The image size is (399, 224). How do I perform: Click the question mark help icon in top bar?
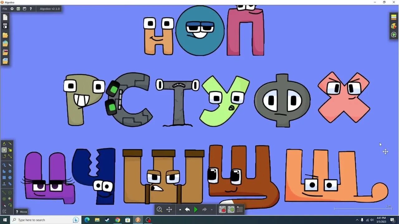31,9
